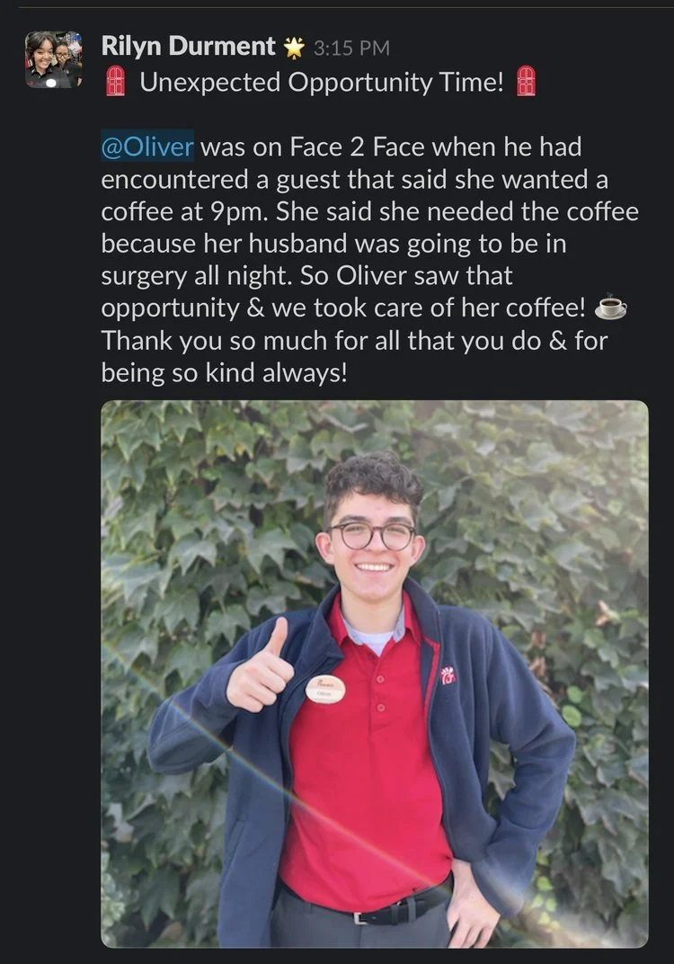This screenshot has height=964, width=674.
Task: Click the coffee cup emoji
Action: pyautogui.click(x=611, y=308)
